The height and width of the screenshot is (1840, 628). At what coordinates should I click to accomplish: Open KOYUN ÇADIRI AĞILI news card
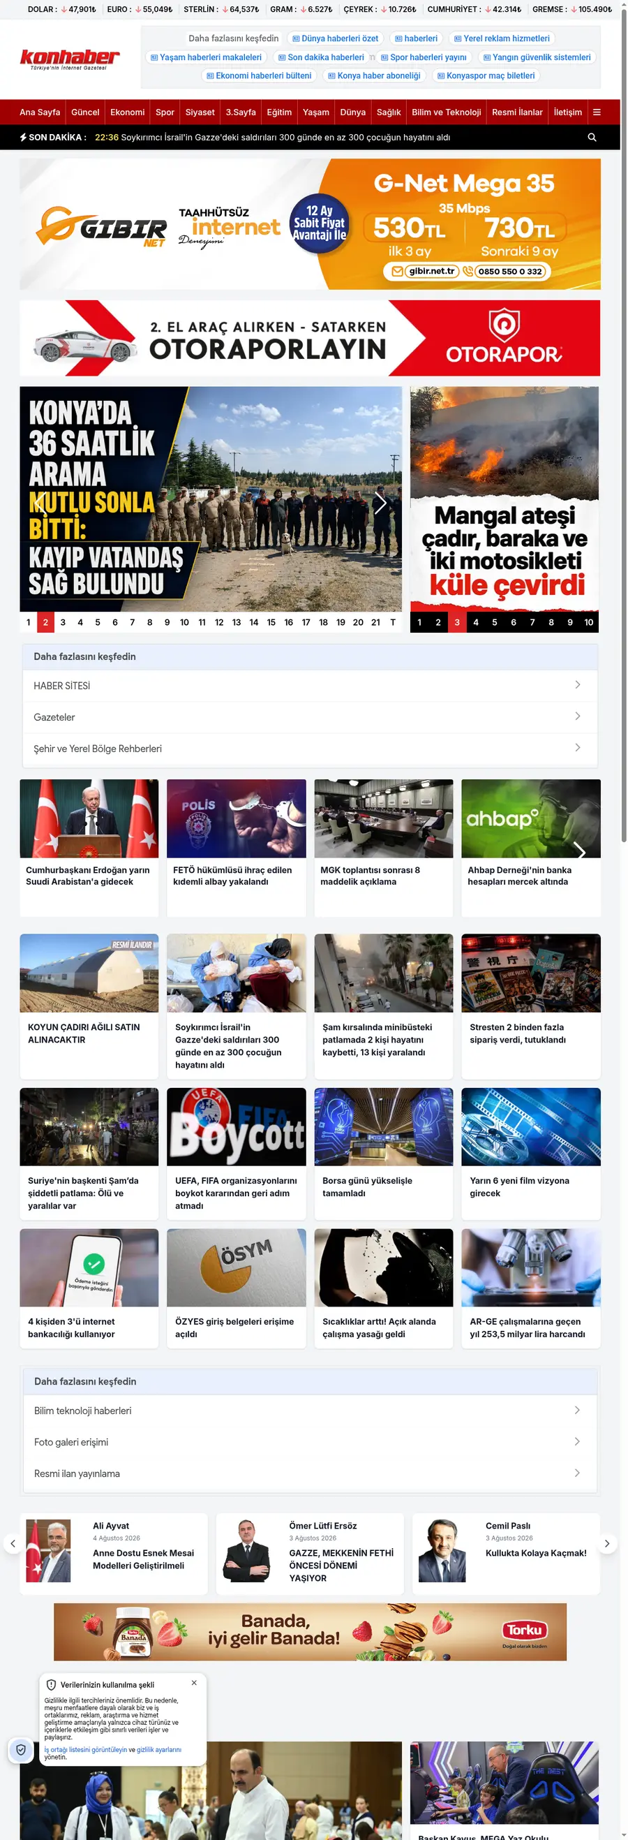[89, 1006]
